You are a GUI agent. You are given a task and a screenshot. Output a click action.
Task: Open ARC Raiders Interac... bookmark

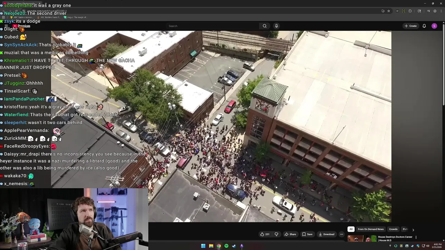22,17
